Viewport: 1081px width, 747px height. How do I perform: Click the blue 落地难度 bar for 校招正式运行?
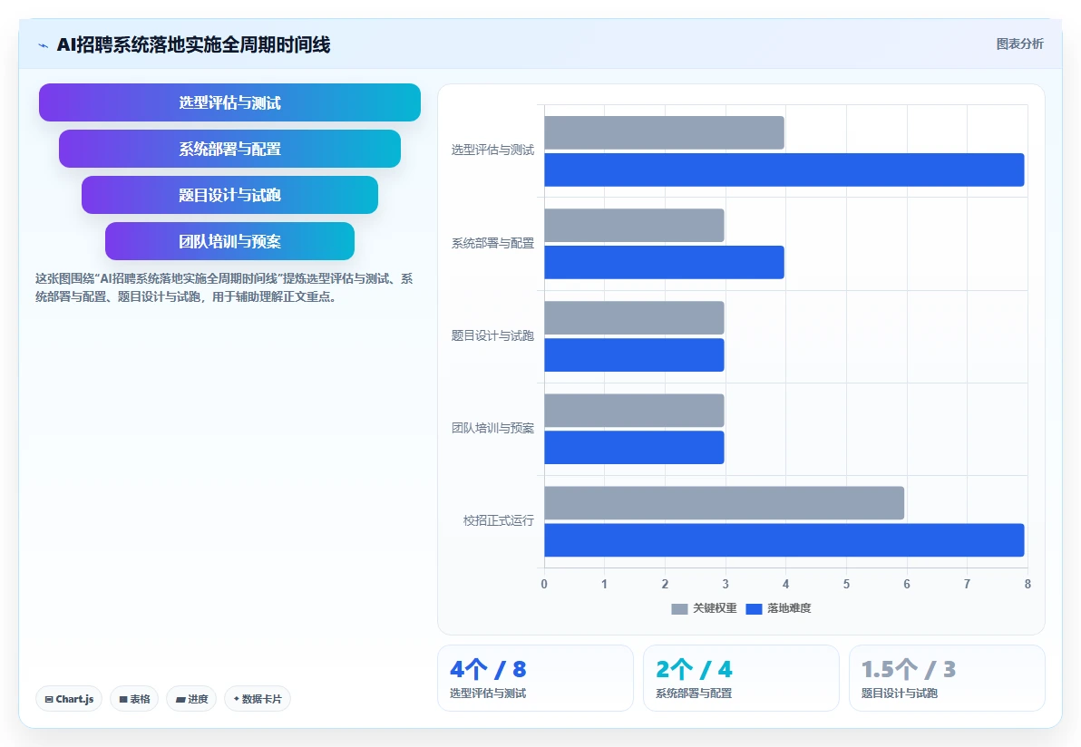pyautogui.click(x=784, y=540)
